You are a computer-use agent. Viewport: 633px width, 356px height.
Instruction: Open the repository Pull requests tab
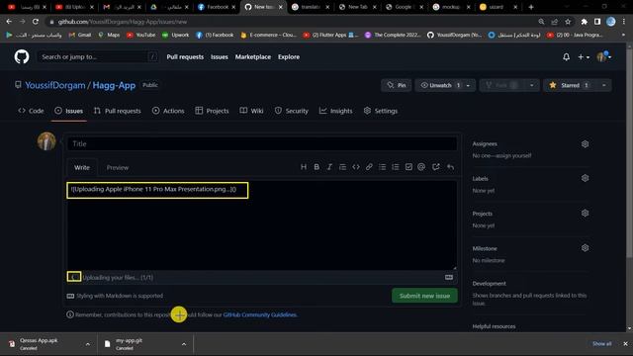[x=117, y=111]
